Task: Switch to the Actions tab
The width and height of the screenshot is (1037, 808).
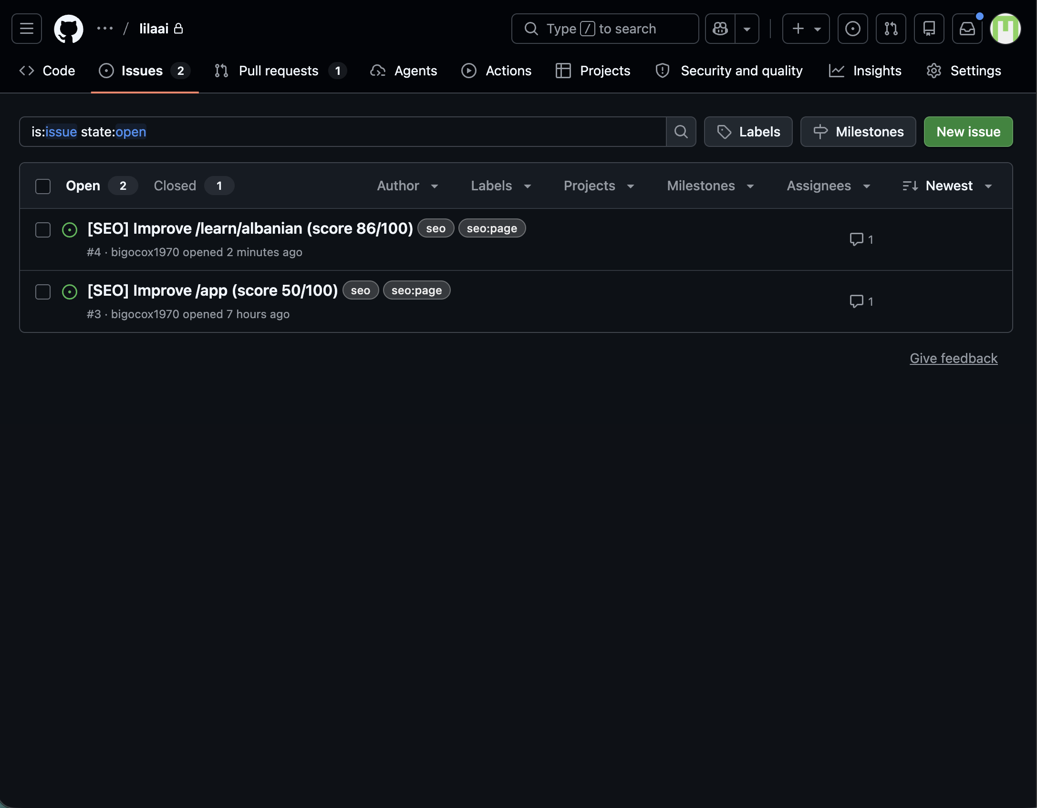Action: [x=497, y=71]
